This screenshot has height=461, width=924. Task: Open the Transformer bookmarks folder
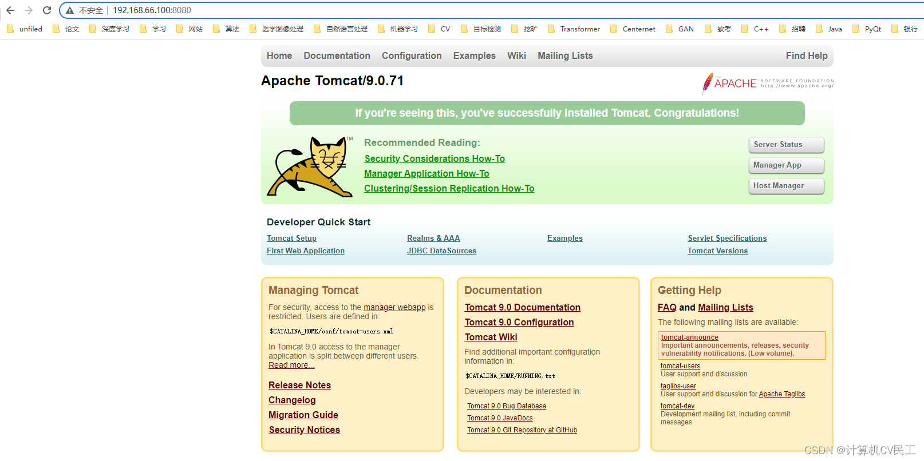(574, 29)
